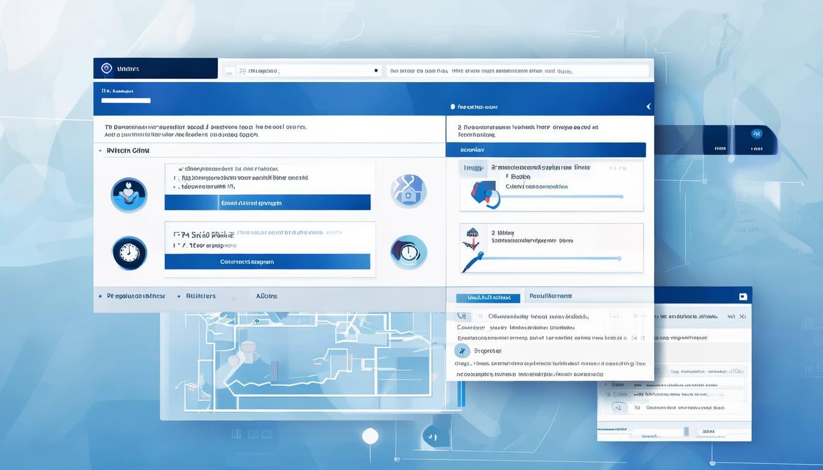Click the X icon in the back window's toolbar
Viewport: 823px width, 470px height.
pos(743,317)
